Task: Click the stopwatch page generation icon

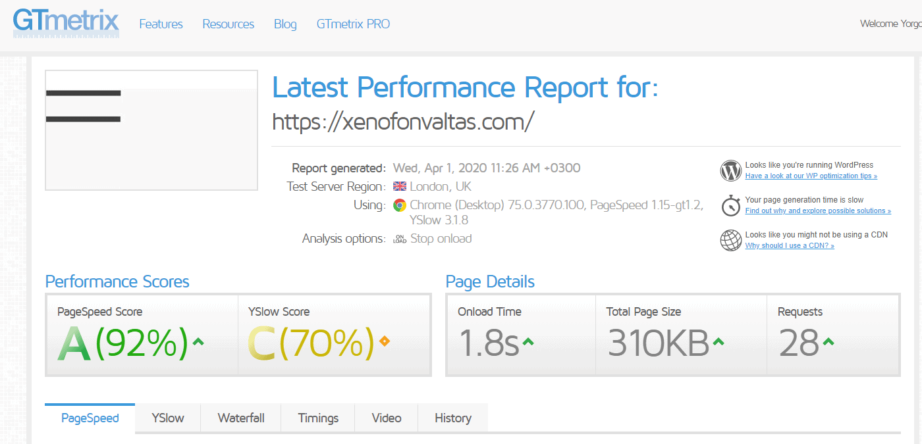Action: (731, 205)
